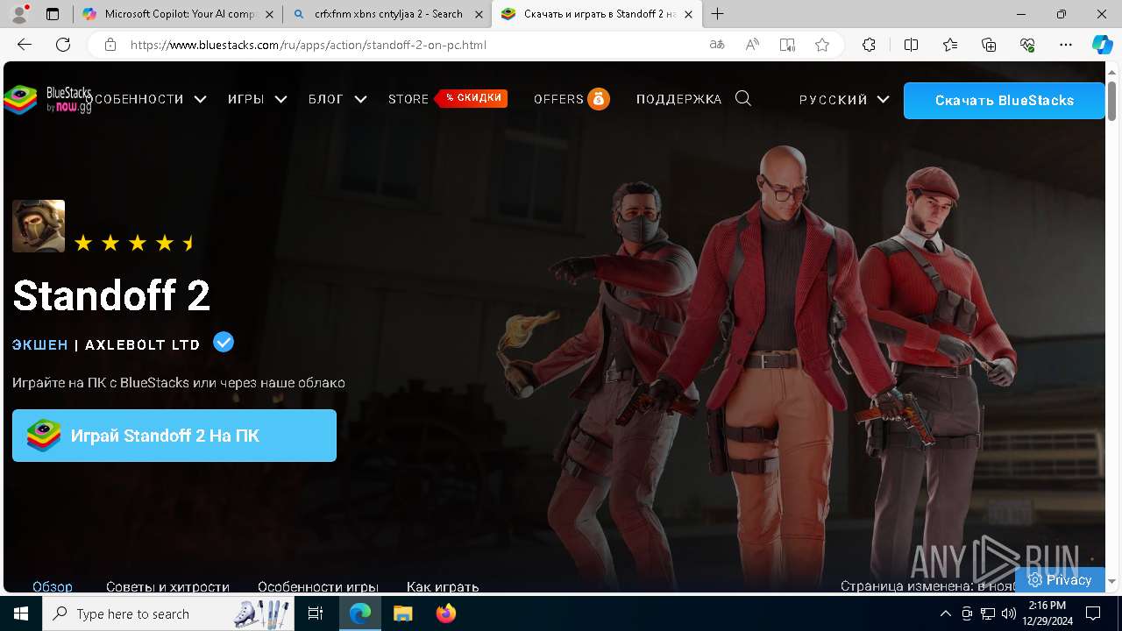Open the Edge profile icon
This screenshot has height=631, width=1122.
point(21,14)
